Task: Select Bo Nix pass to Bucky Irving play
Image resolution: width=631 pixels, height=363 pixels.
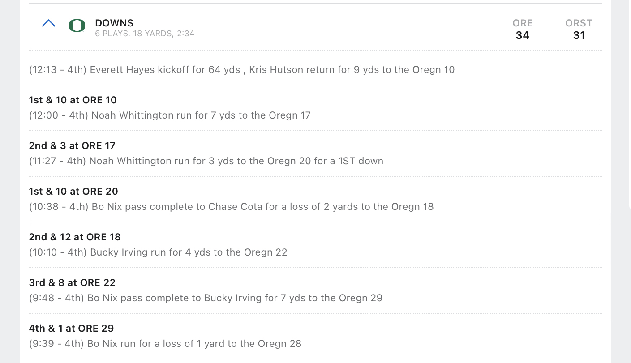Action: 206,298
